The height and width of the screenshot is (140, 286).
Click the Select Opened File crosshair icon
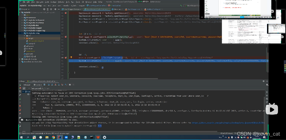pos(44,9)
